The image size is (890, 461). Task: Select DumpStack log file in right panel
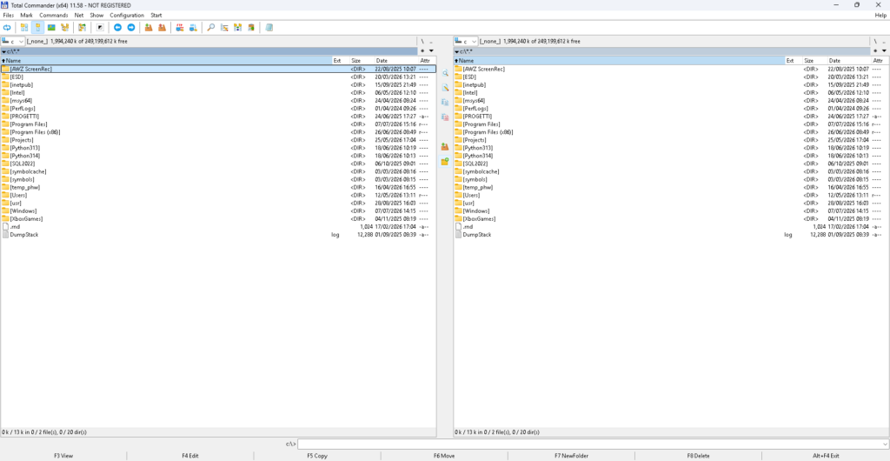point(672,235)
